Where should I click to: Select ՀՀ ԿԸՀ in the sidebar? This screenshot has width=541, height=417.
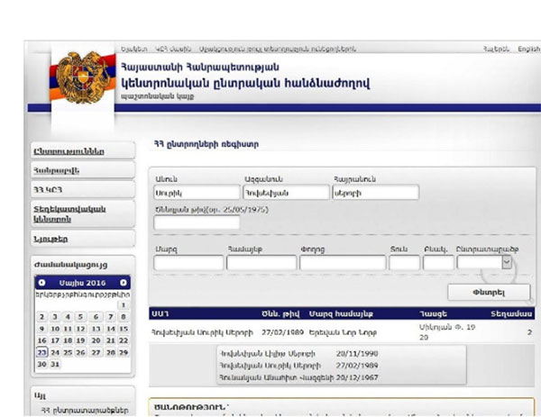[49, 189]
